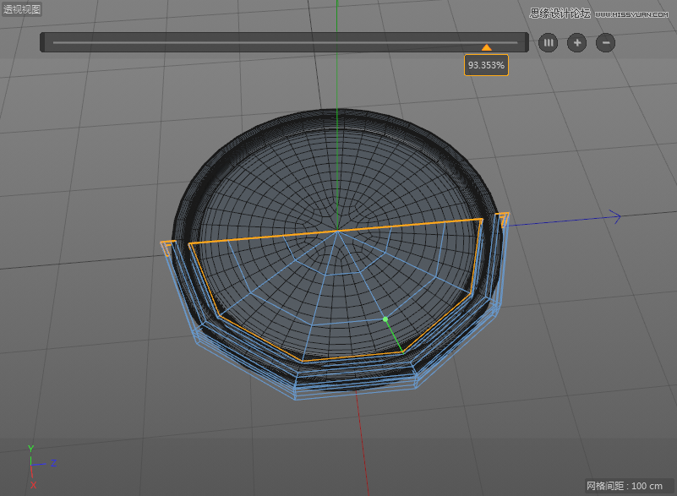Click the green axis handle dot on the model

tap(386, 319)
